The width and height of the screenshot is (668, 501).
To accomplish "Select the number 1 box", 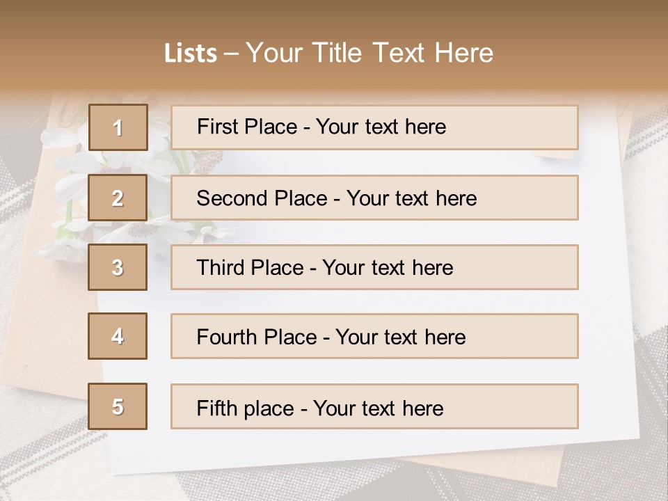I will pyautogui.click(x=118, y=127).
